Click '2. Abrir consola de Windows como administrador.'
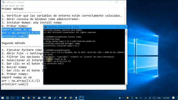178x100 pixels. [x=41, y=19]
